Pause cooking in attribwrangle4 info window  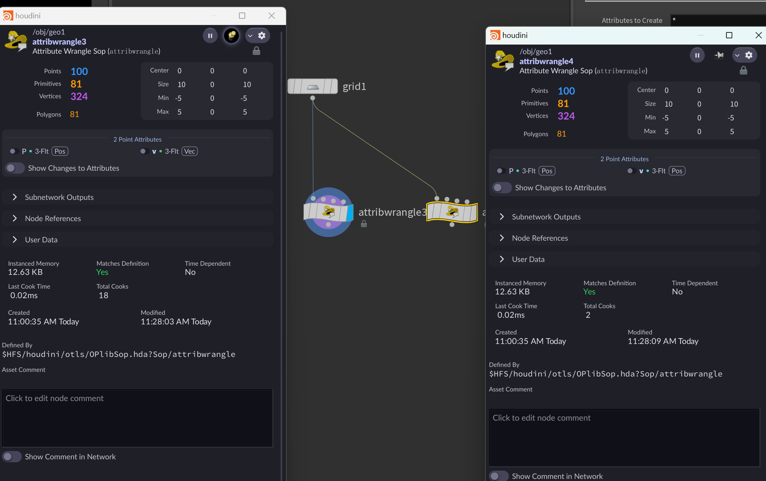point(697,55)
